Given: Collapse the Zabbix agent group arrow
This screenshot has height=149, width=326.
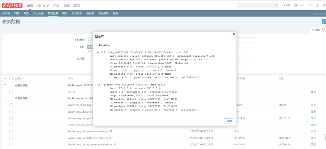Looking at the screenshot, I should (x=5, y=85).
